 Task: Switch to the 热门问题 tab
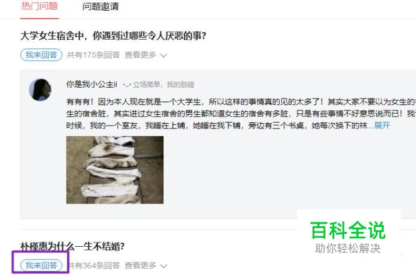click(40, 6)
